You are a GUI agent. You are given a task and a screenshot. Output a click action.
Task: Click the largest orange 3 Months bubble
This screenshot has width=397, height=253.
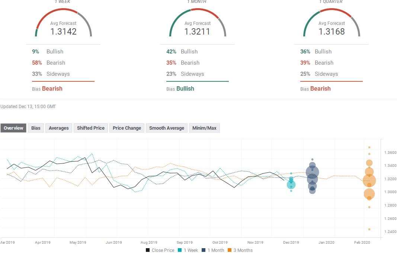click(x=369, y=181)
